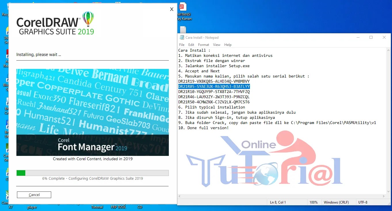Screen dimensions: 392x211
Task: Open Notepad Edit menu
Action: pos(191,45)
